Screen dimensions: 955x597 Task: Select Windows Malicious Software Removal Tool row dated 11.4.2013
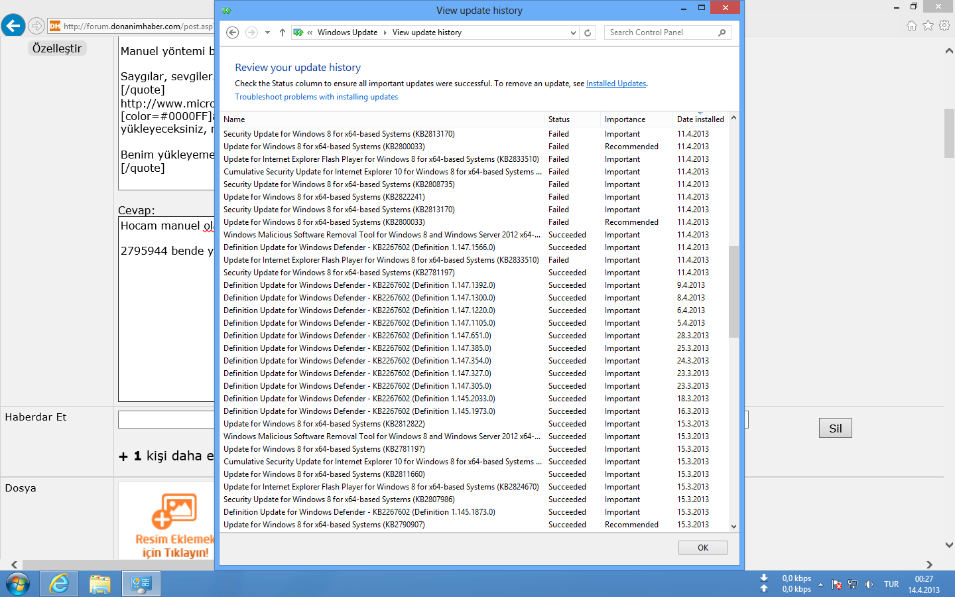tap(474, 235)
